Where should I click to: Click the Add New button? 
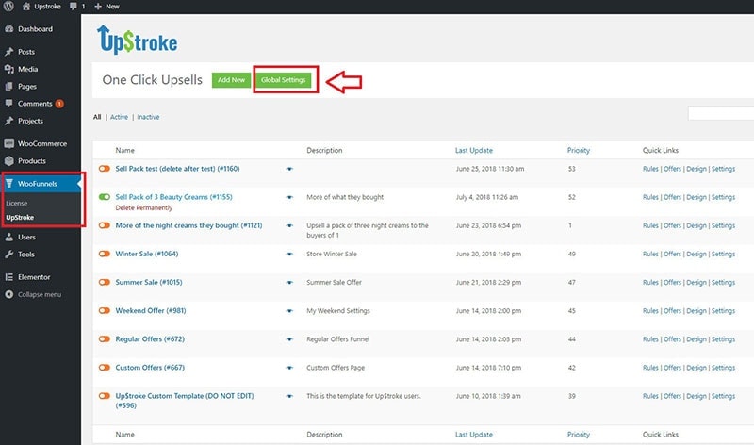point(231,80)
